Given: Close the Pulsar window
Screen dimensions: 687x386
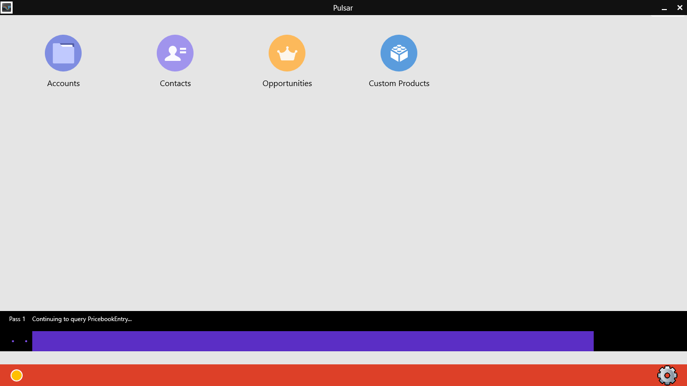Looking at the screenshot, I should coord(679,8).
